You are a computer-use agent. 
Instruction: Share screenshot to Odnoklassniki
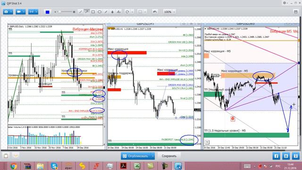(296, 156)
